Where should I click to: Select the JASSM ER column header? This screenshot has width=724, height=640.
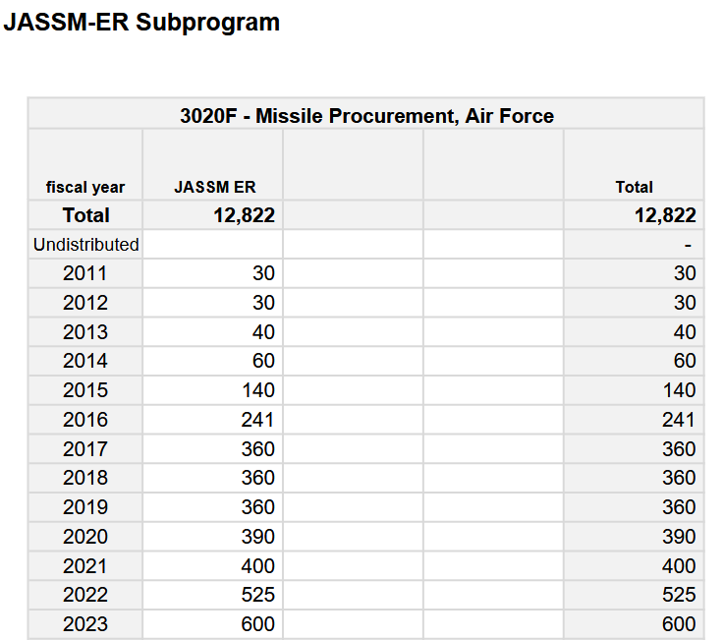(x=215, y=187)
